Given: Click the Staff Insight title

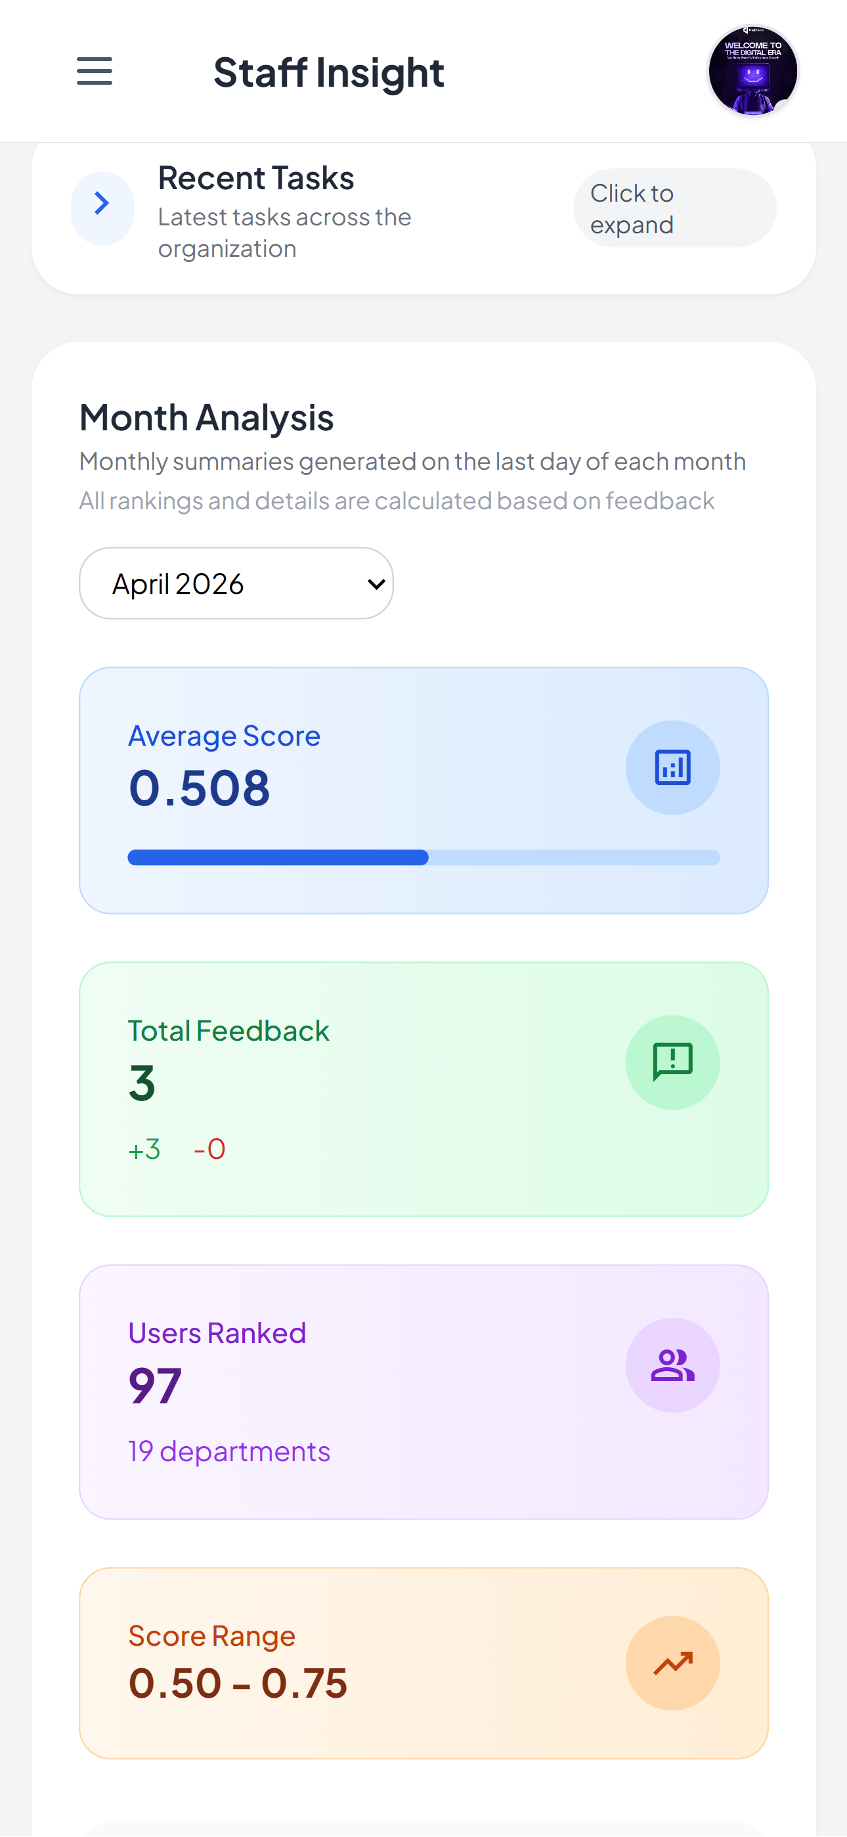Looking at the screenshot, I should [329, 72].
